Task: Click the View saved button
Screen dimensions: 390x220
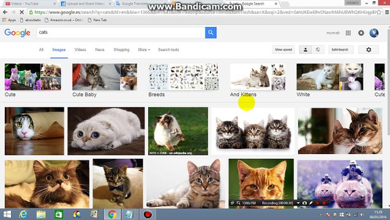Action: pyautogui.click(x=283, y=50)
